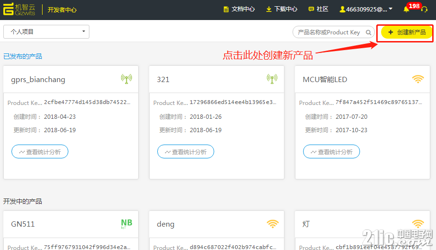Select creation date 2018-01-26

[x=206, y=117]
